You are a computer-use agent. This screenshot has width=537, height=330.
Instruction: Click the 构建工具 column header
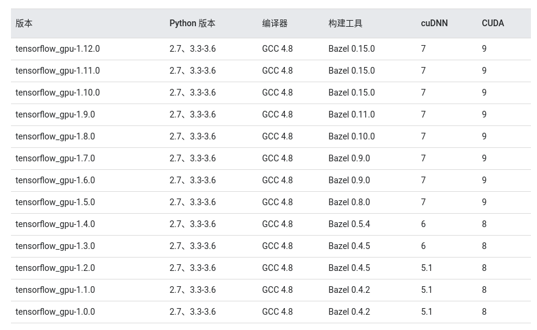(345, 23)
